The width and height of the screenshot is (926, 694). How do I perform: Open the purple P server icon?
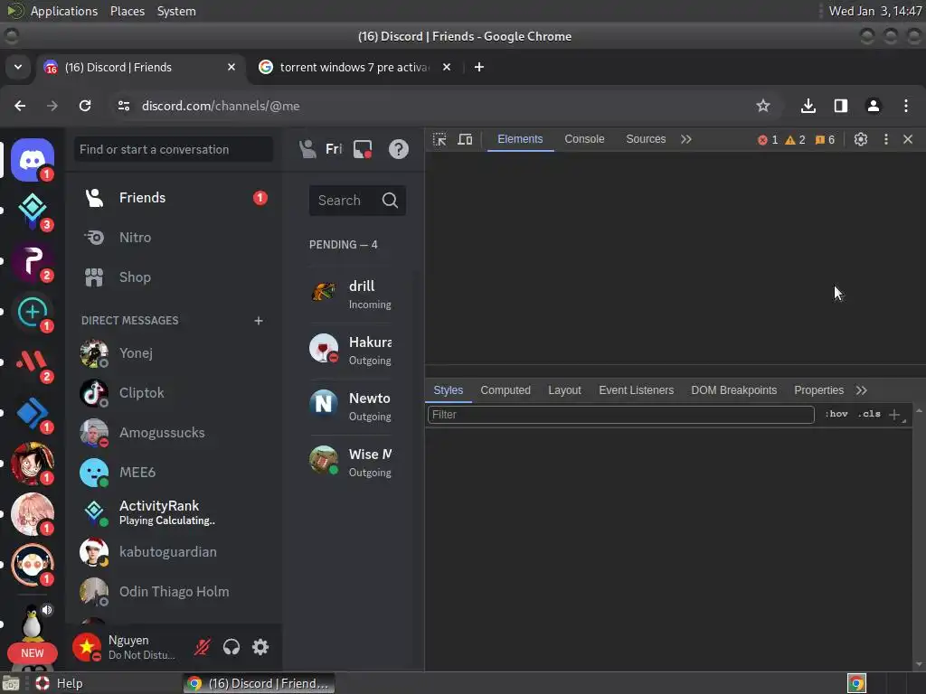pos(33,261)
